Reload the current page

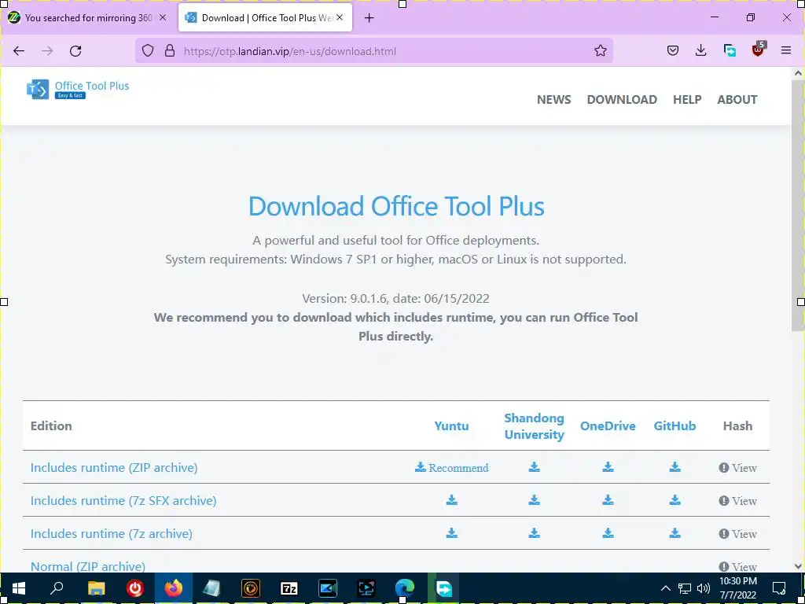coord(75,51)
